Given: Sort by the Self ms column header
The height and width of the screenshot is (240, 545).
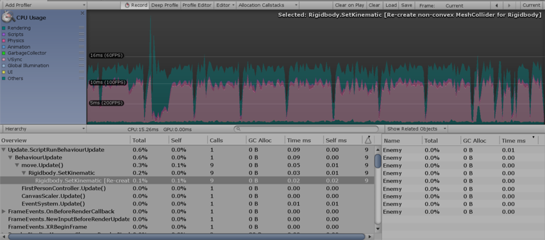Looking at the screenshot, I should [x=342, y=140].
